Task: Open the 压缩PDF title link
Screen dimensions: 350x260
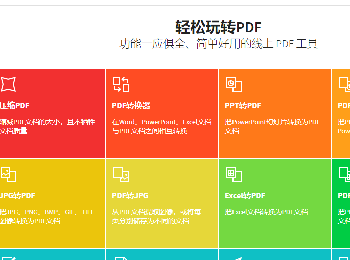Action: (15, 106)
